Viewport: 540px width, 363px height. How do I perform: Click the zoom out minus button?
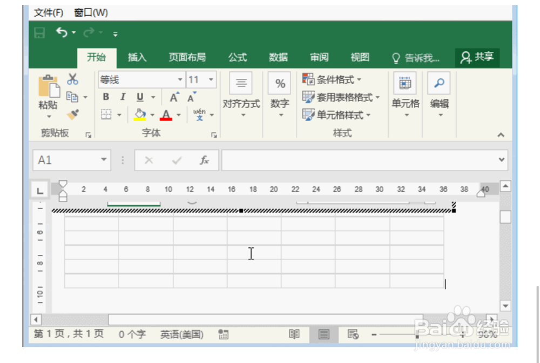[x=374, y=334]
